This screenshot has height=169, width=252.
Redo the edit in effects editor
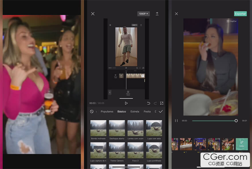155,103
